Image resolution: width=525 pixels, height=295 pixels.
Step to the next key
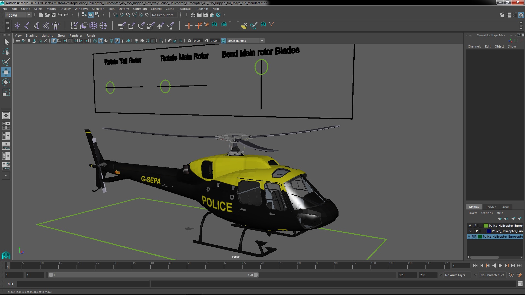pyautogui.click(x=506, y=265)
